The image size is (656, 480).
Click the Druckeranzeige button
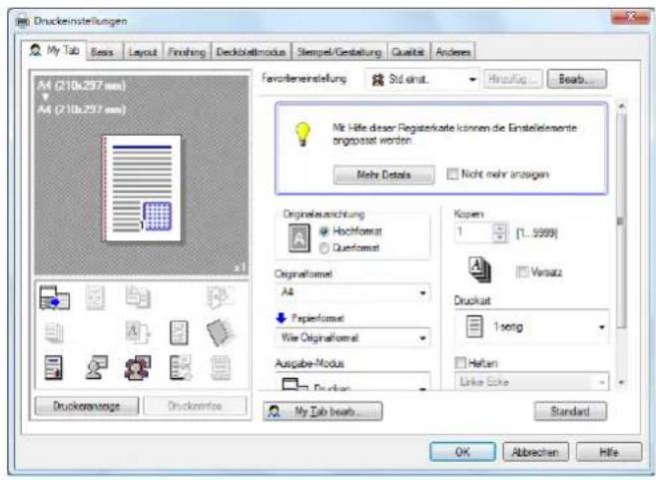click(x=87, y=406)
